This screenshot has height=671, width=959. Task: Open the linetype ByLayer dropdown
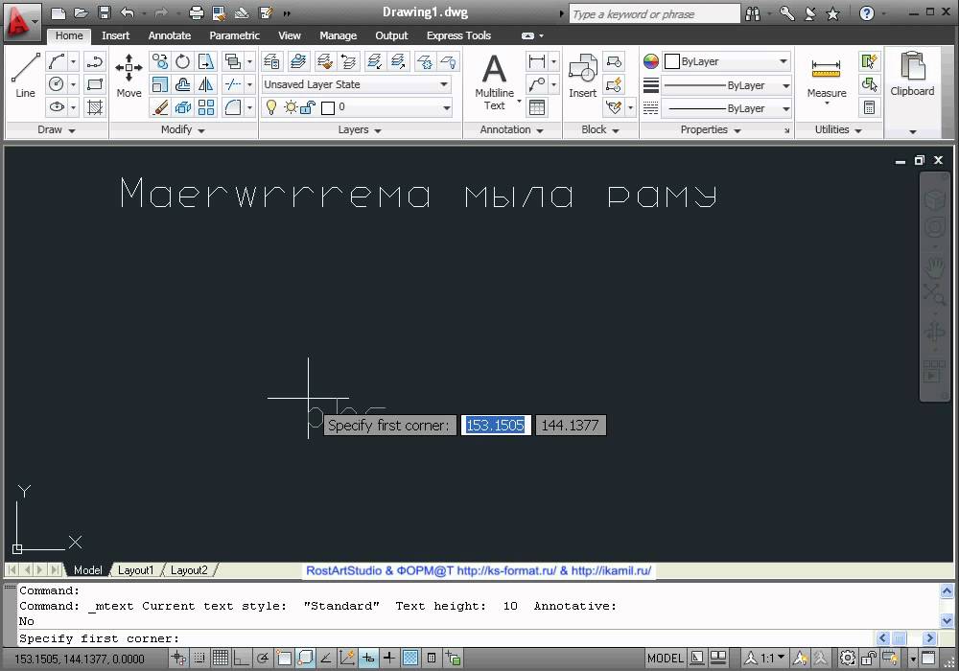[727, 108]
